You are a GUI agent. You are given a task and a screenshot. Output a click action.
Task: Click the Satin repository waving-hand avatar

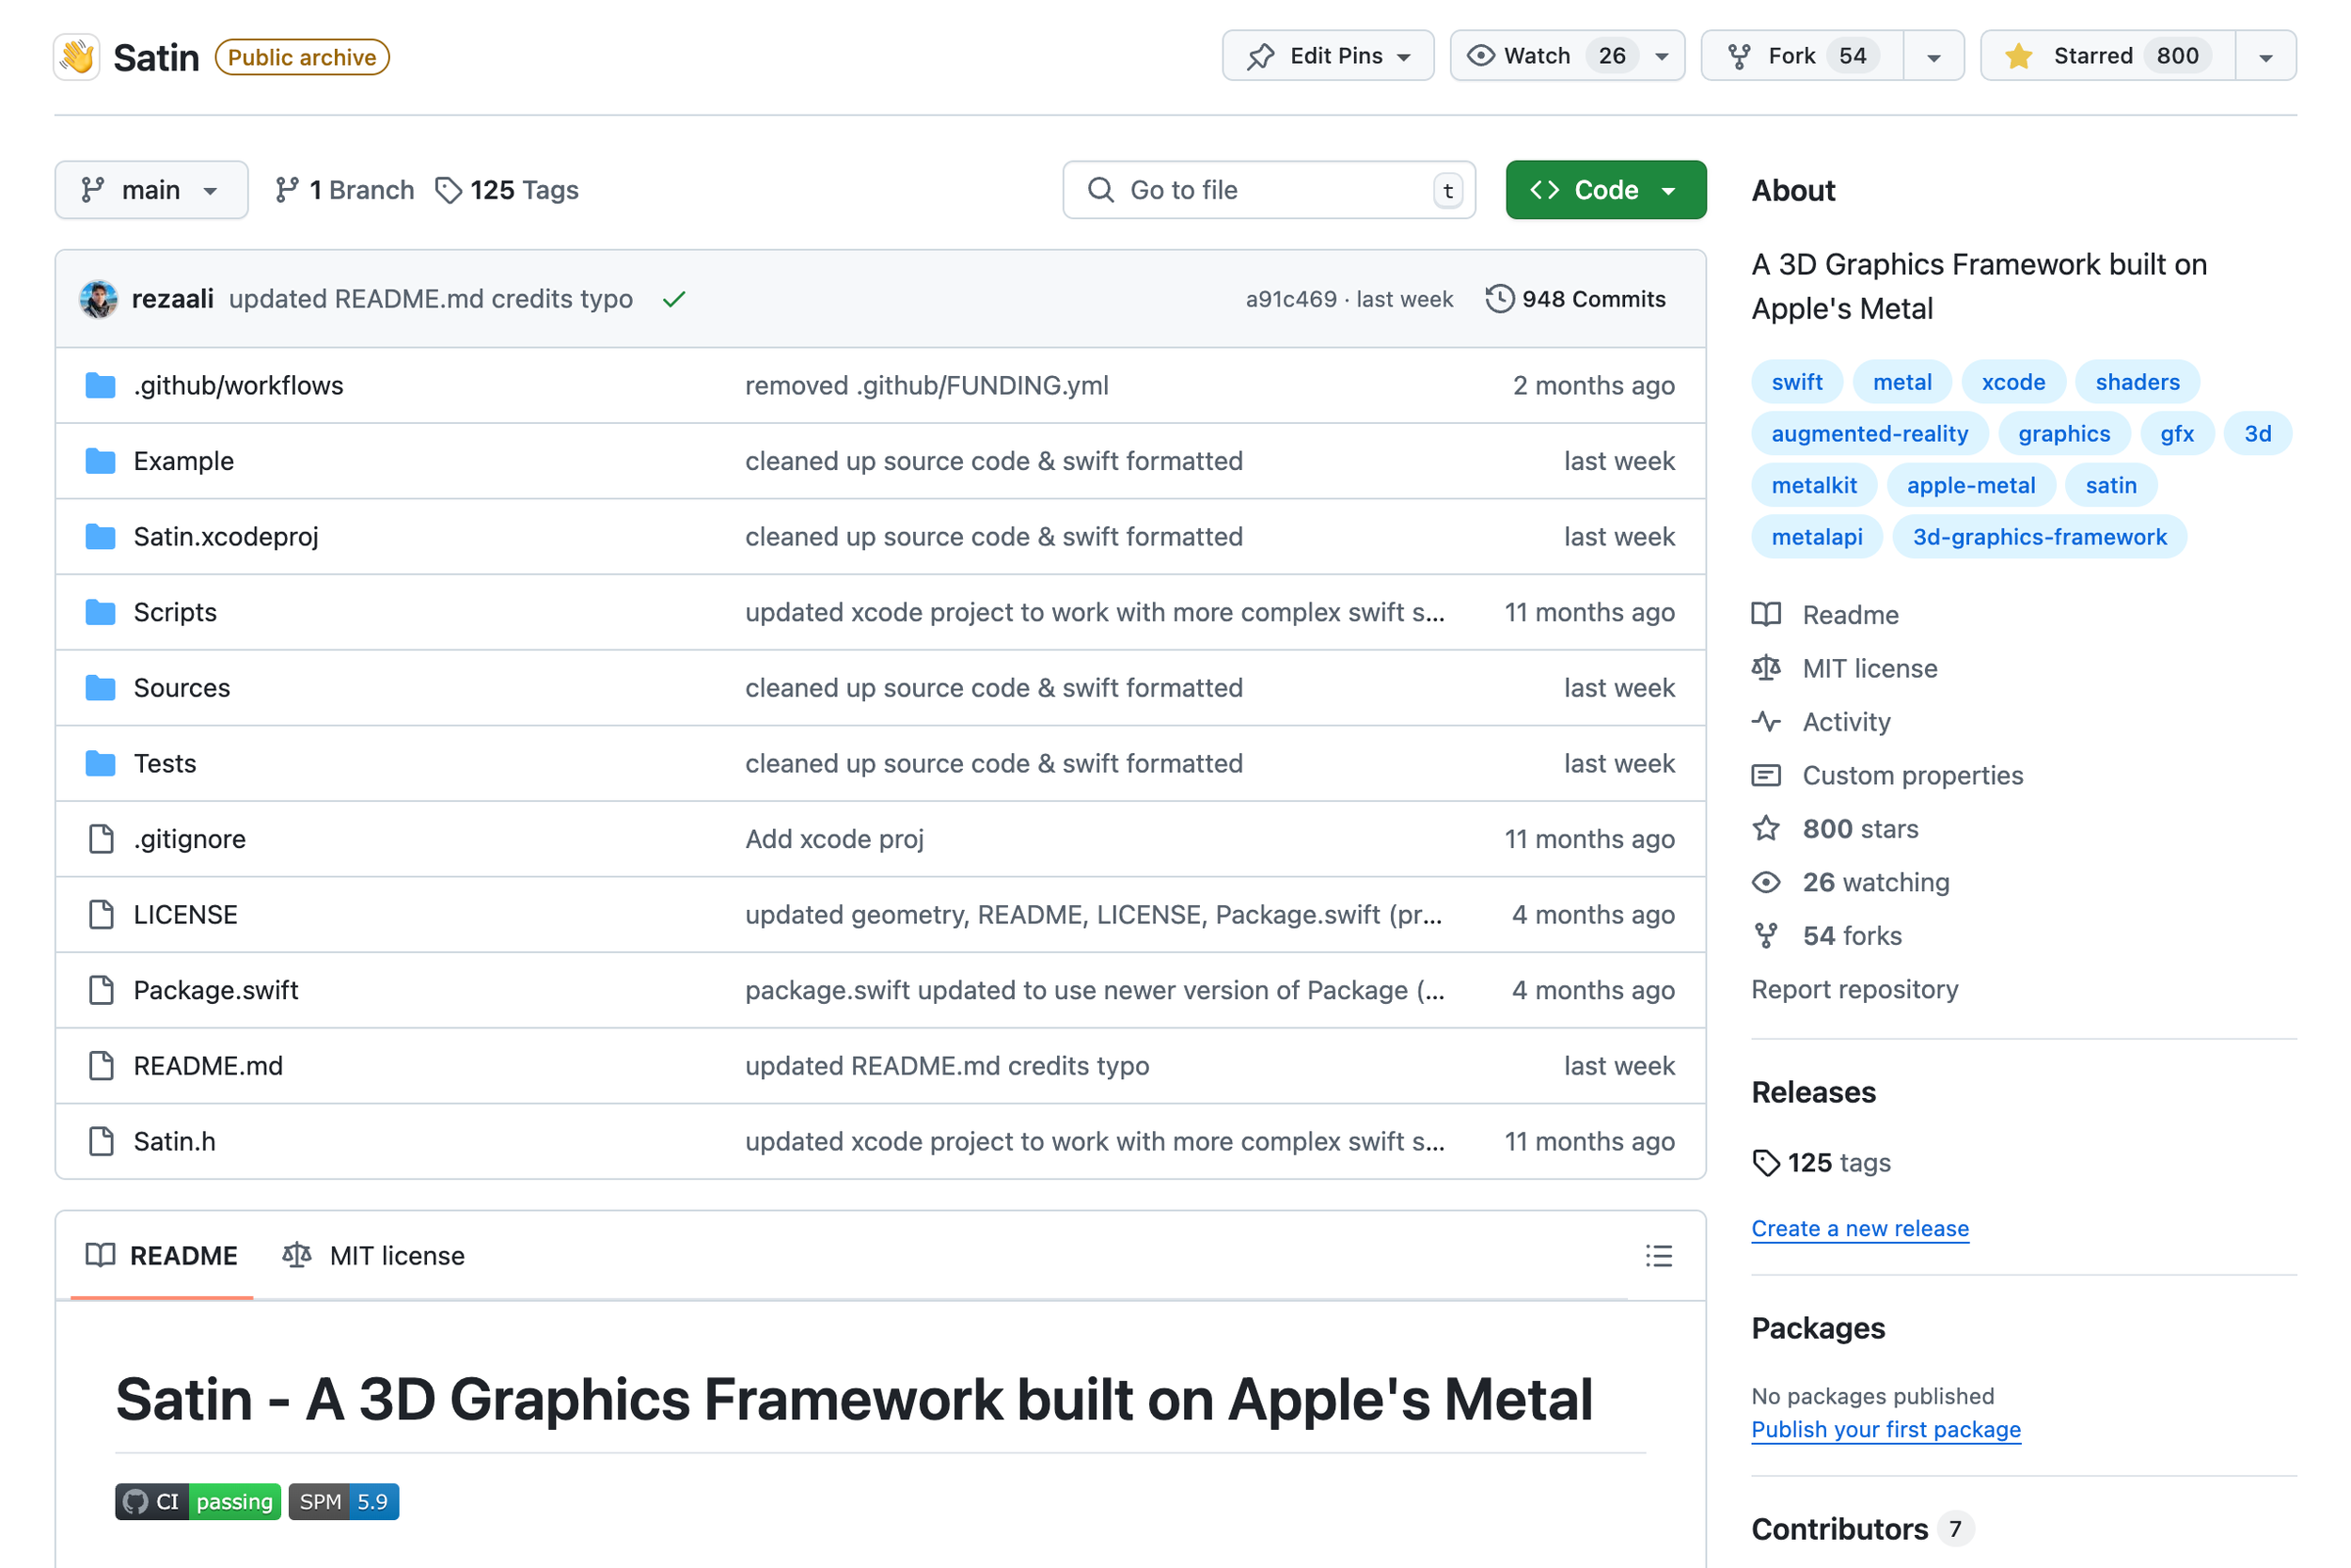coord(76,57)
